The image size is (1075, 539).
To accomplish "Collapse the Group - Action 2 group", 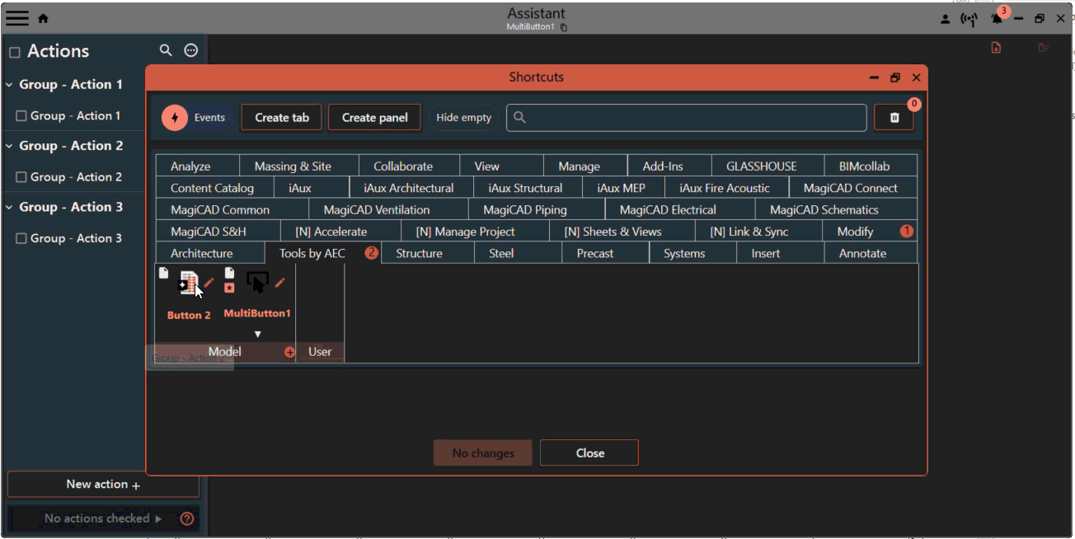I will [10, 146].
